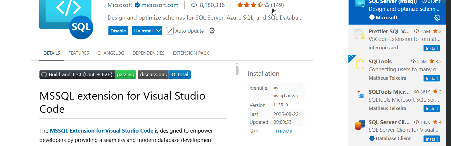The width and height of the screenshot is (451, 146).
Task: Open the CHANGELOG tab
Action: tap(110, 53)
